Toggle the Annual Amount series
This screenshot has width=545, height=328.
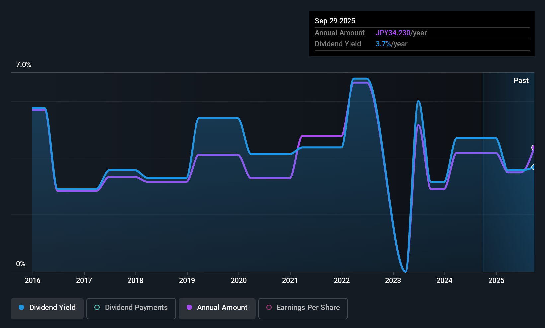217,309
